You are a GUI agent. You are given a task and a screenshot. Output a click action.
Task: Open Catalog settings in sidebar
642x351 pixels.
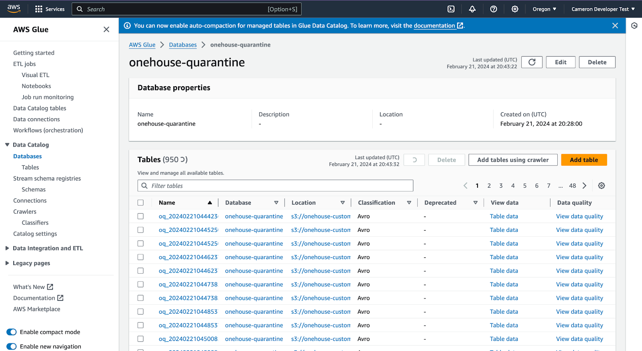point(35,234)
